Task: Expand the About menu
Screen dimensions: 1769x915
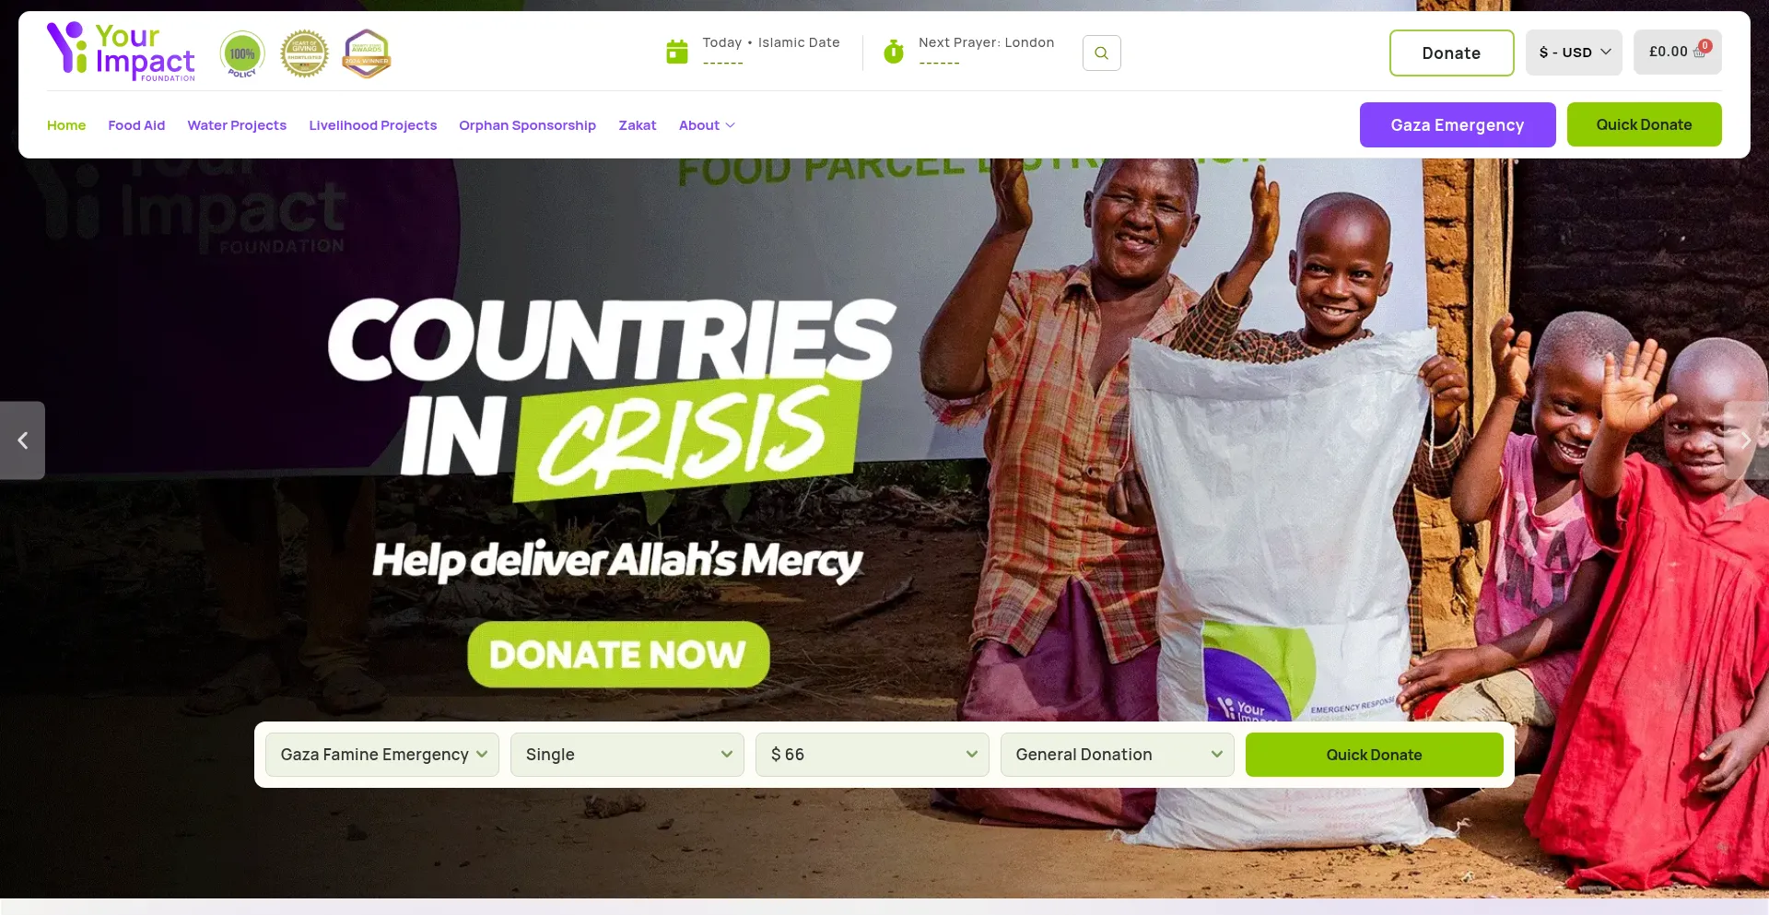Action: click(x=707, y=125)
